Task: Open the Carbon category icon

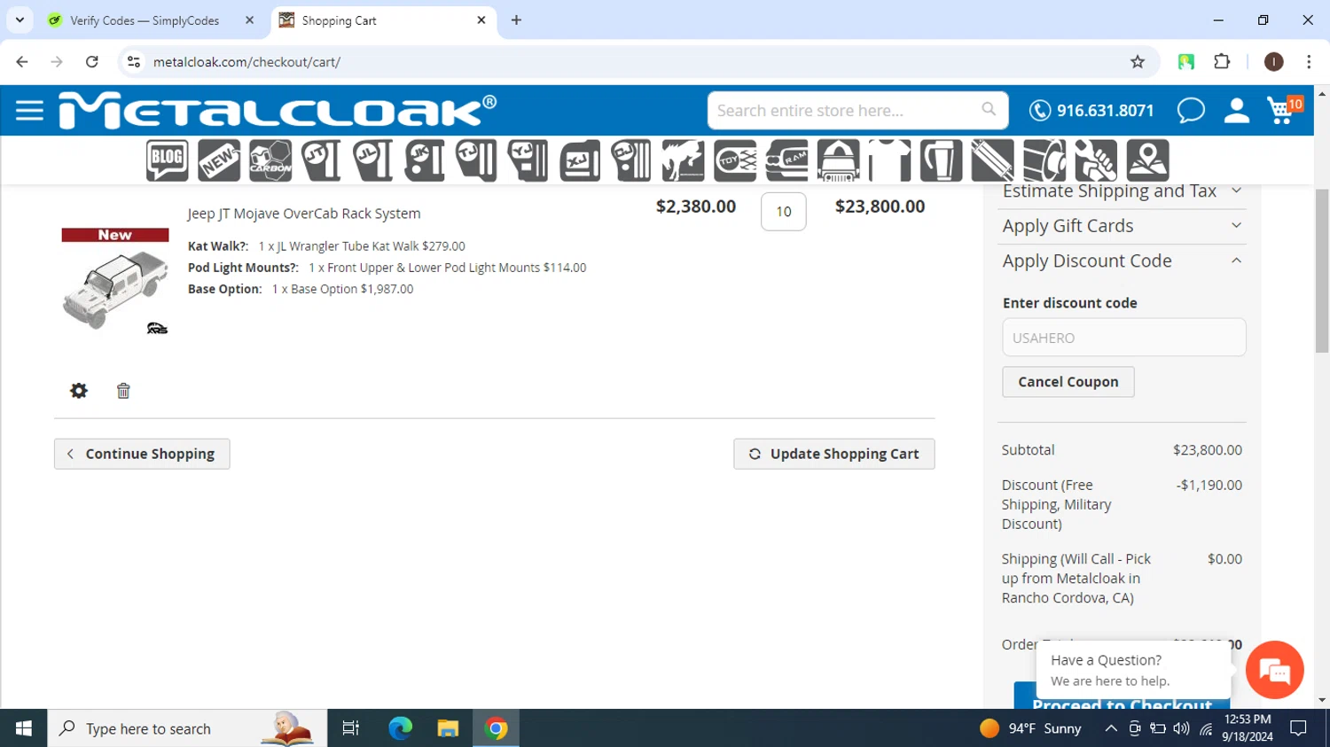Action: [270, 160]
